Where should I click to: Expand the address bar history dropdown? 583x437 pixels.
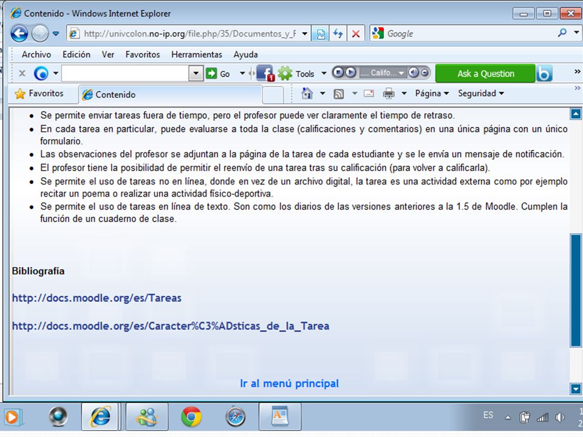pos(304,34)
